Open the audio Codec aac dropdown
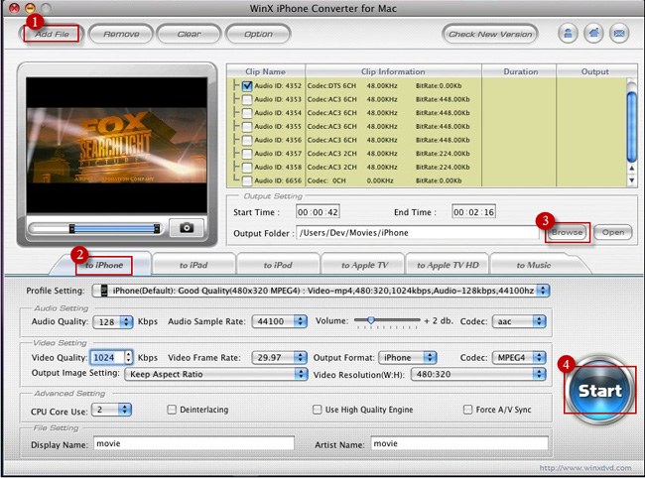This screenshot has height=478, width=645. tap(519, 321)
